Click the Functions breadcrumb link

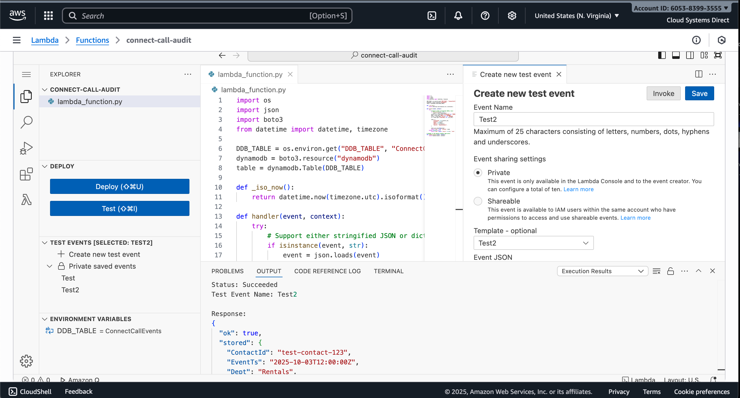tap(92, 40)
